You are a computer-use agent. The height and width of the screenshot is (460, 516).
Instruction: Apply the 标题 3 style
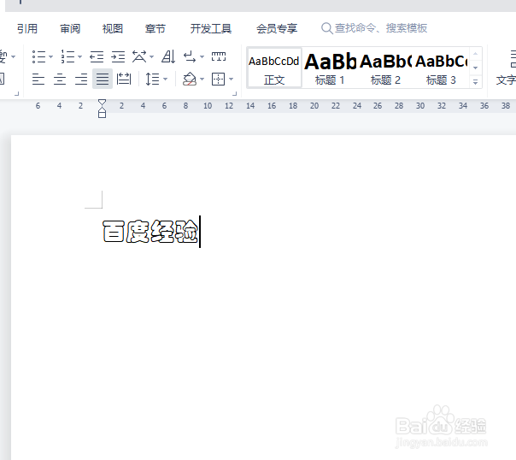pos(441,68)
